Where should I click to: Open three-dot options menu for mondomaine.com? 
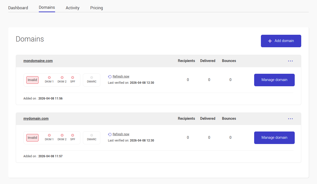[290, 61]
